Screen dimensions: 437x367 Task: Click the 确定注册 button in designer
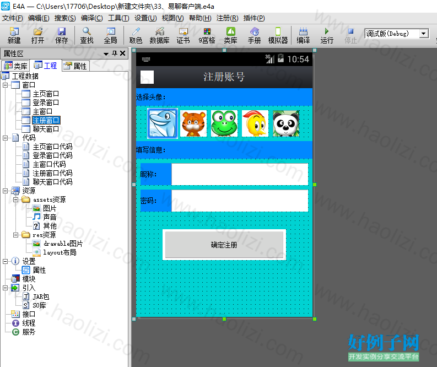[224, 245]
